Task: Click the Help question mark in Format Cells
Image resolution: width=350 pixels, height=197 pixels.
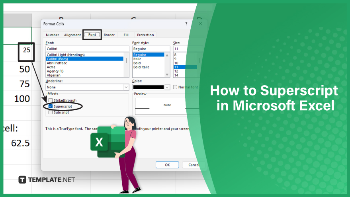Action: [x=186, y=23]
